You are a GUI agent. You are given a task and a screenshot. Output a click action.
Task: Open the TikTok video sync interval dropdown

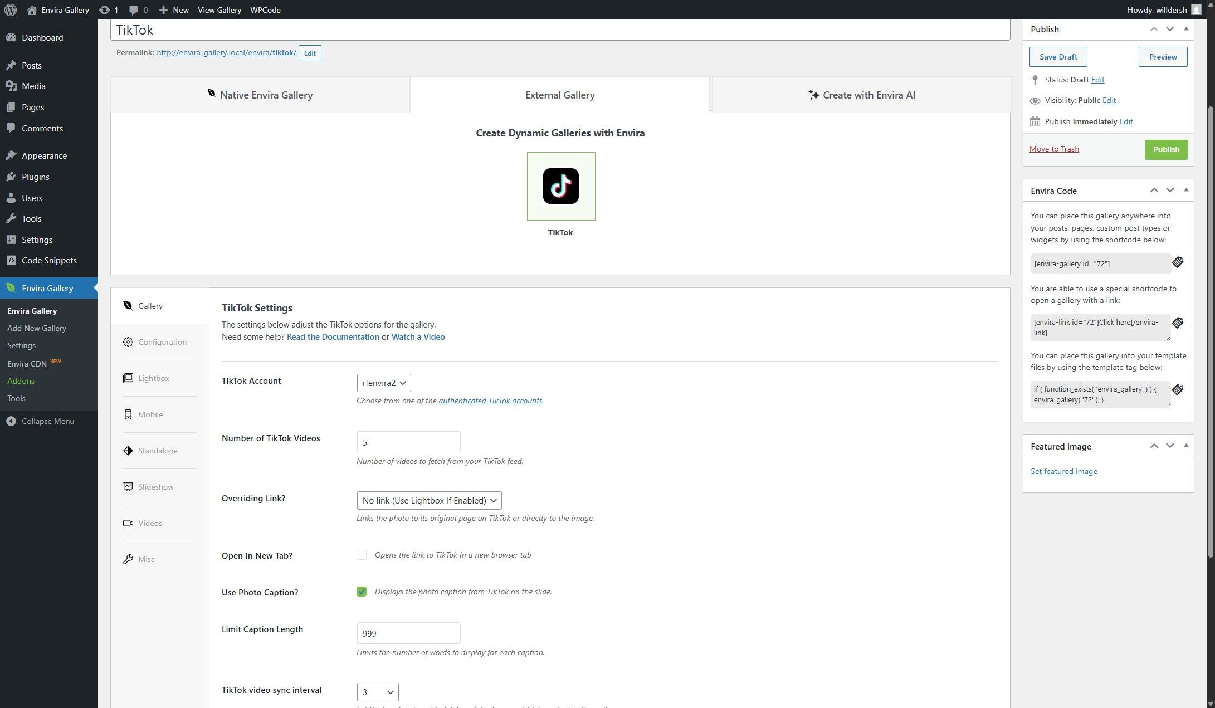point(378,692)
